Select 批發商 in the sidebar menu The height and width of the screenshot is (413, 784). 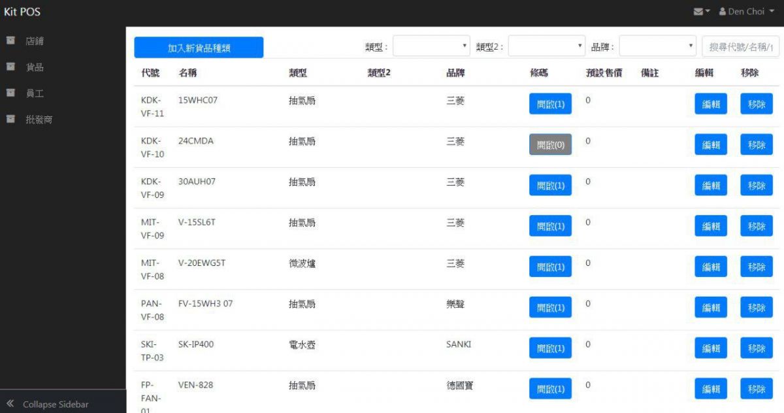pyautogui.click(x=39, y=120)
